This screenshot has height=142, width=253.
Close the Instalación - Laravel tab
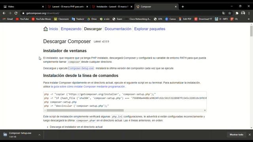pos(132,7)
